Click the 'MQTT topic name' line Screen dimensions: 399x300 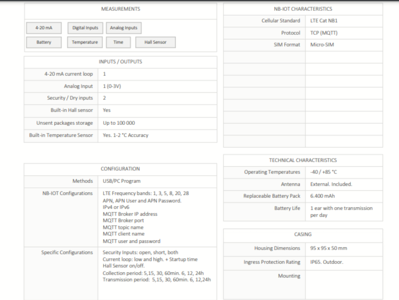point(123,227)
